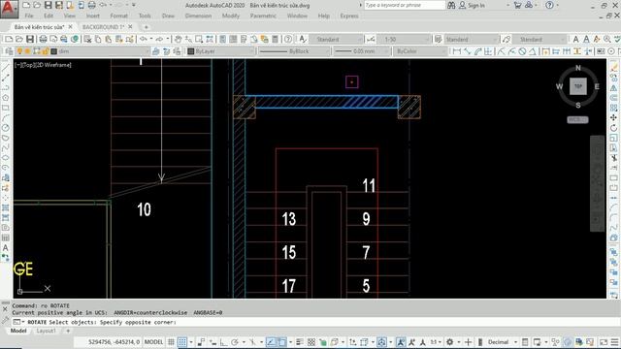Toggle layer on/off lightbulb in the layer dropdown

point(19,51)
